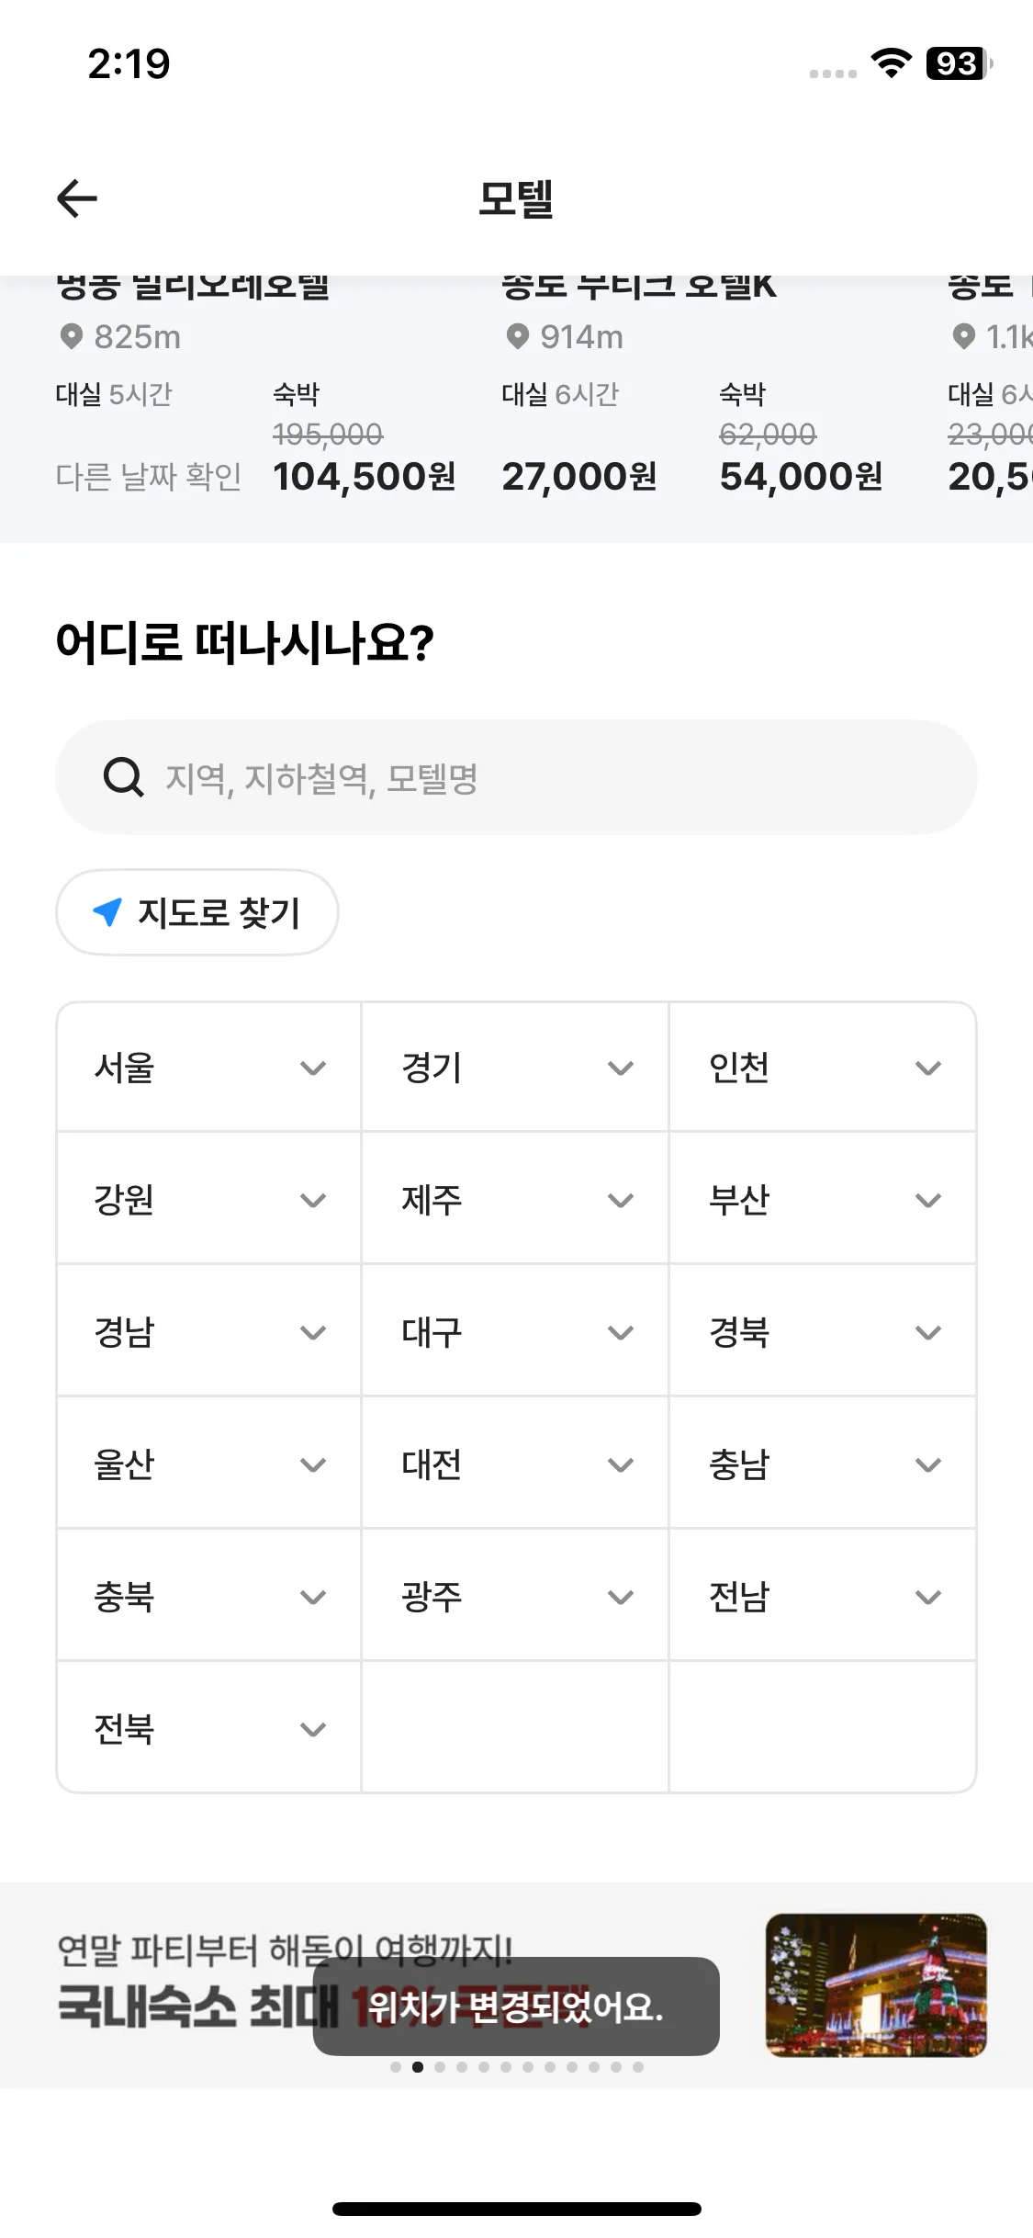Image resolution: width=1033 pixels, height=2238 pixels.
Task: Tap the 825m location pin icon
Action: 71,337
